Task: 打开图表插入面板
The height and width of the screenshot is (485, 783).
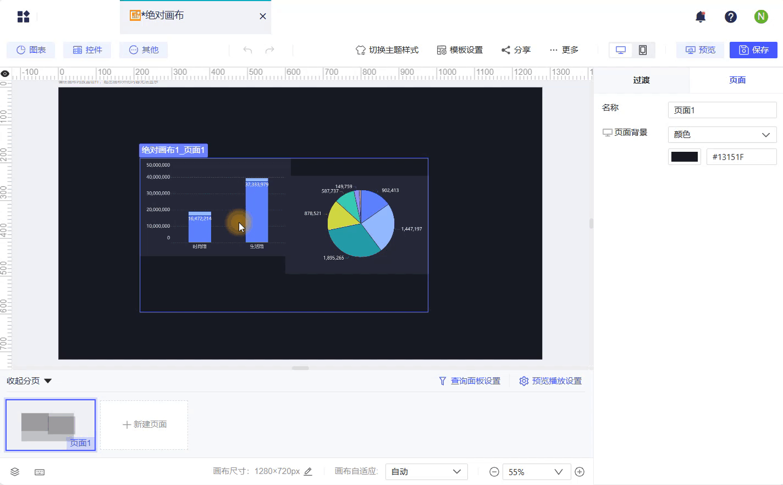Action: (30, 49)
